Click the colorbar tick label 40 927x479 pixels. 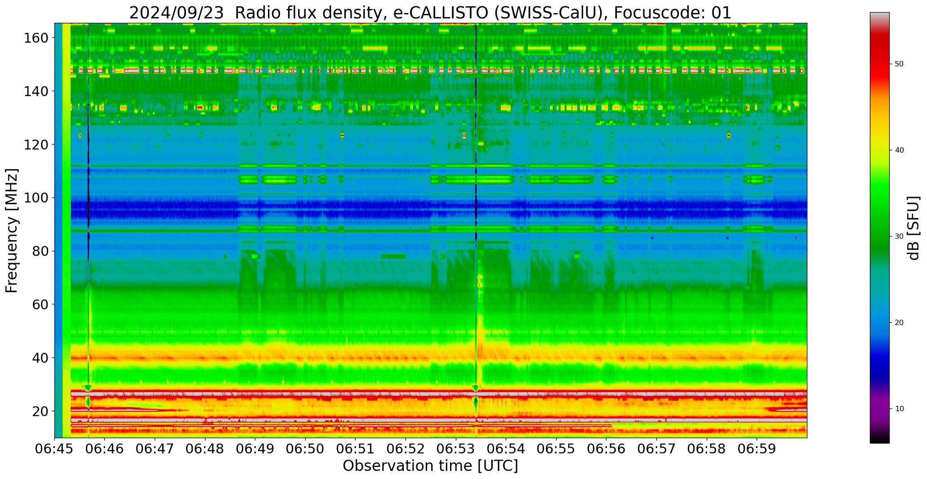point(899,150)
